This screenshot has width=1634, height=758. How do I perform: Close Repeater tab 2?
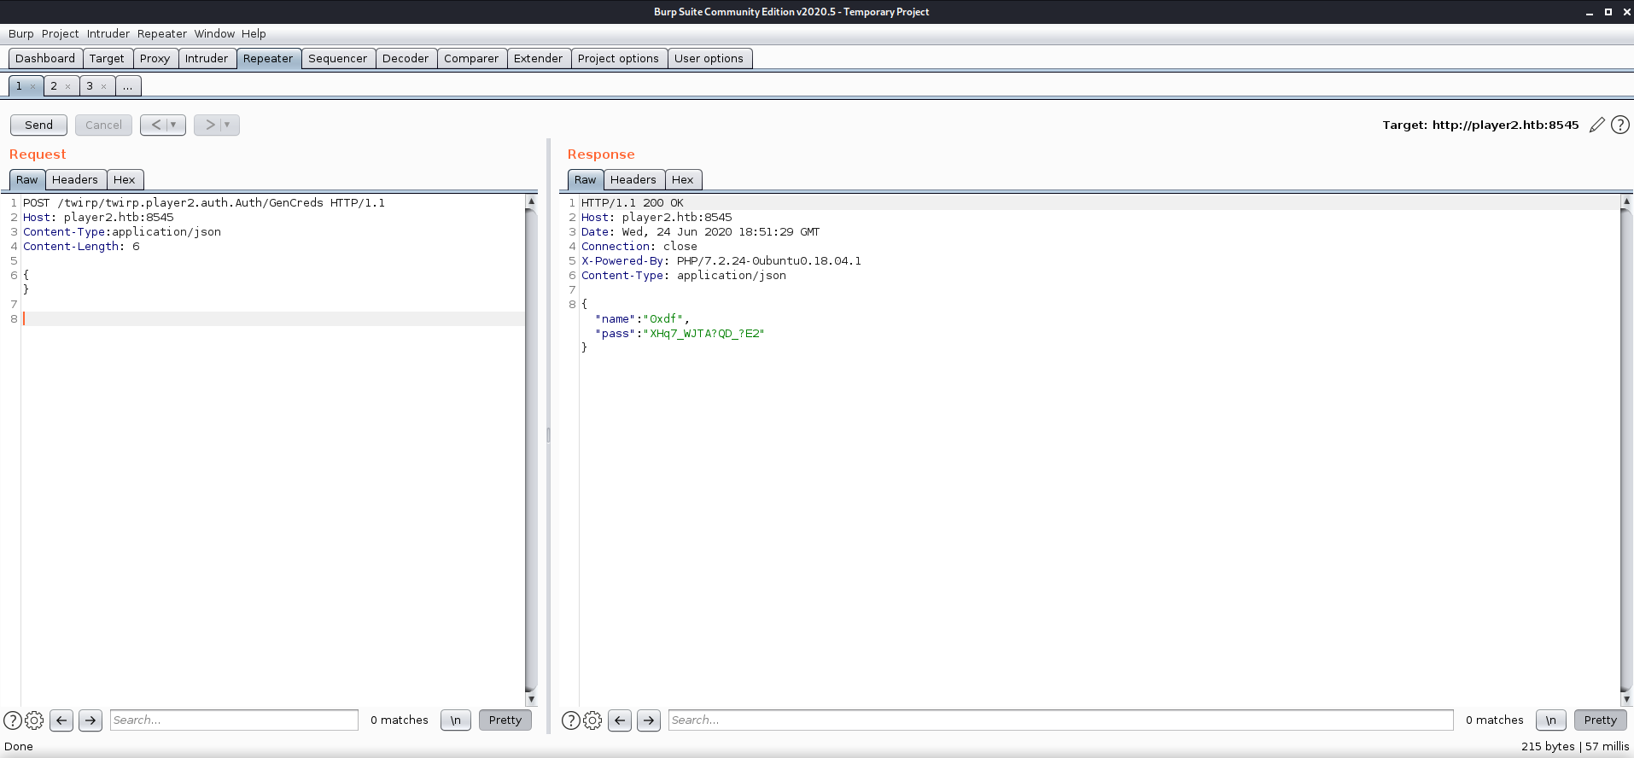tap(68, 86)
